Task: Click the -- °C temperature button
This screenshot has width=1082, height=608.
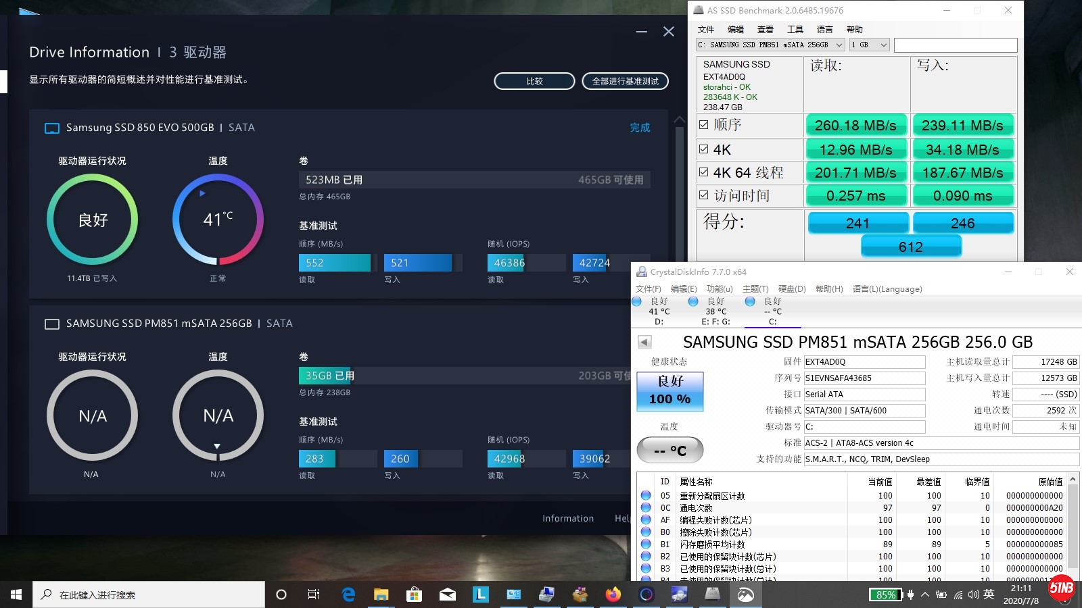Action: 670,450
